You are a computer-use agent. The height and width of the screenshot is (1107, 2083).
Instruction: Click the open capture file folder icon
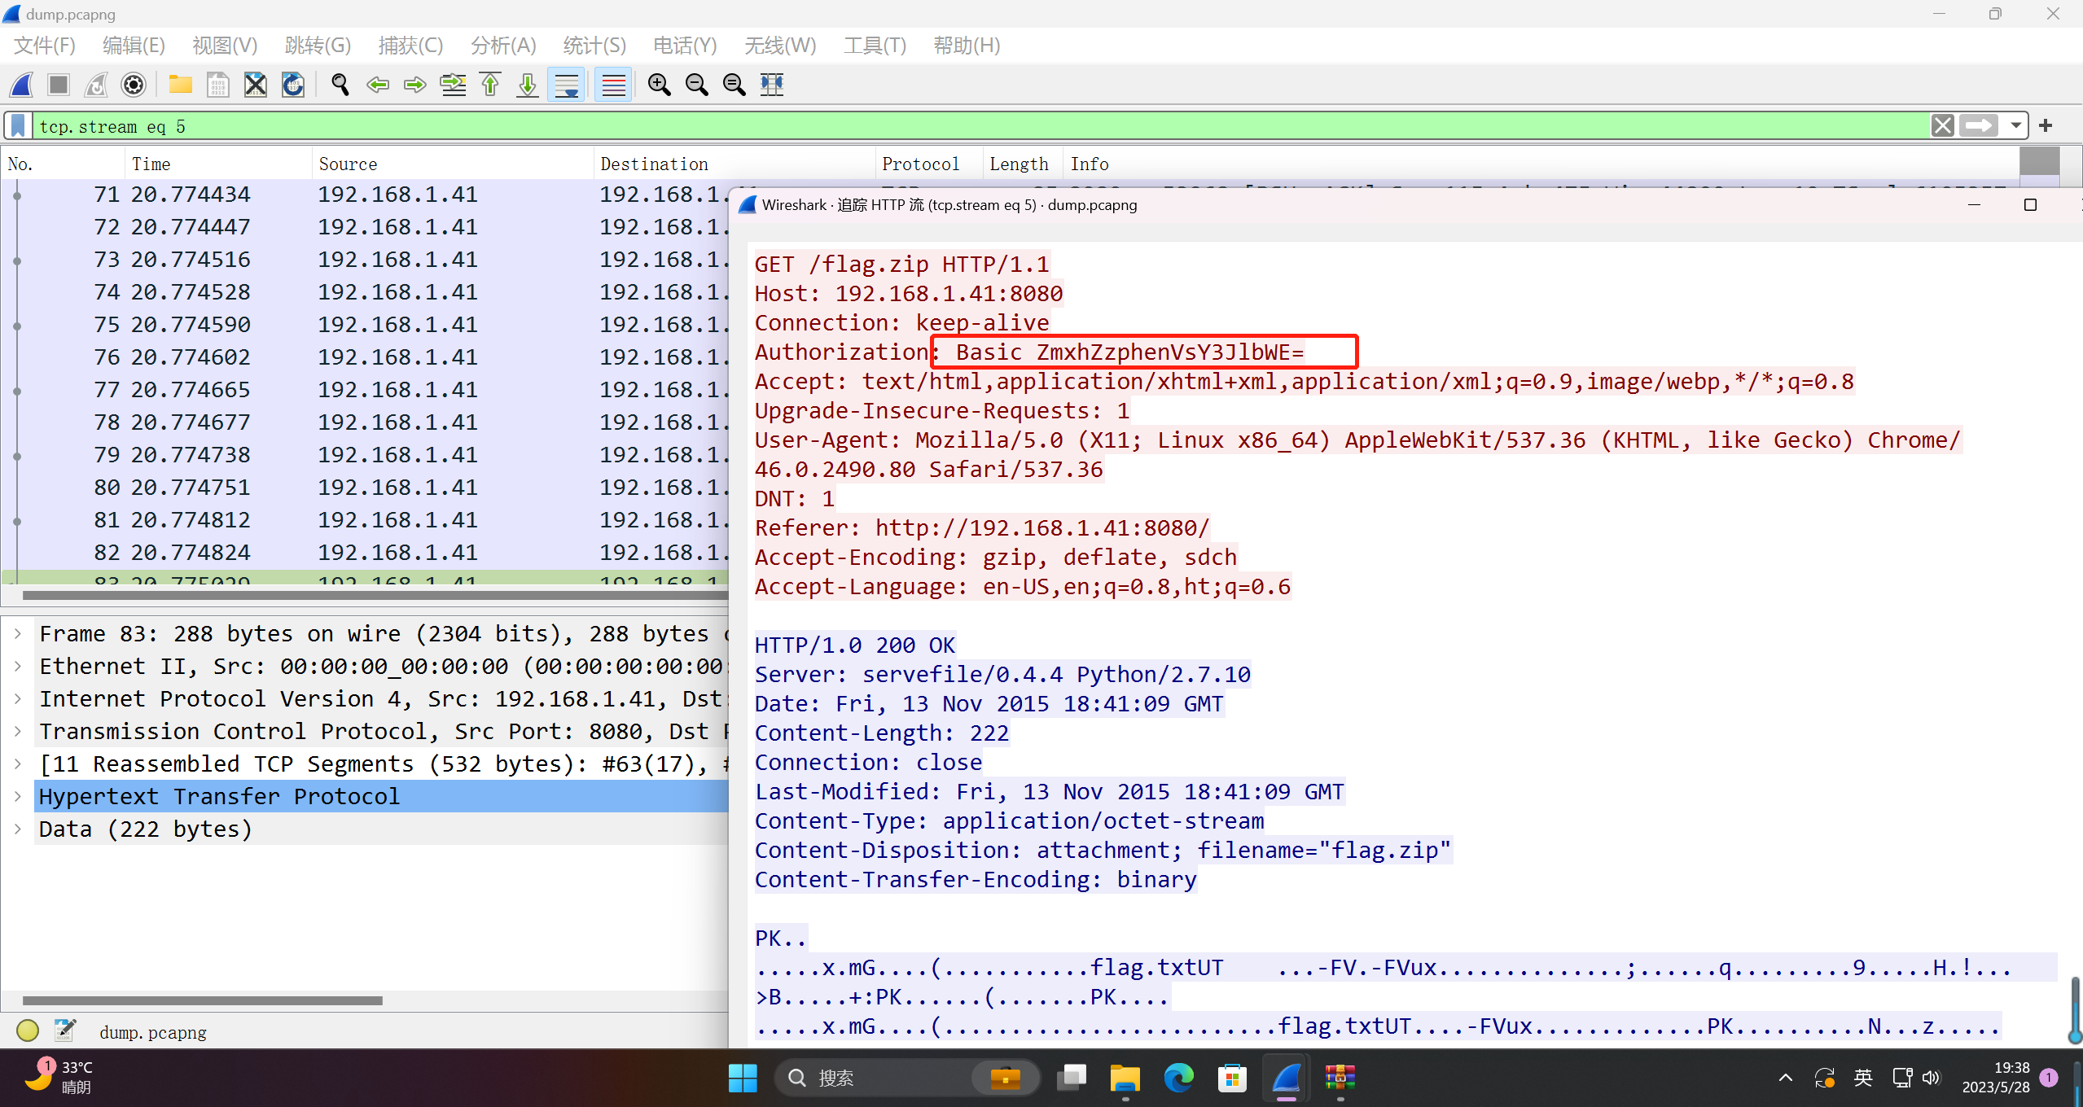pos(180,85)
